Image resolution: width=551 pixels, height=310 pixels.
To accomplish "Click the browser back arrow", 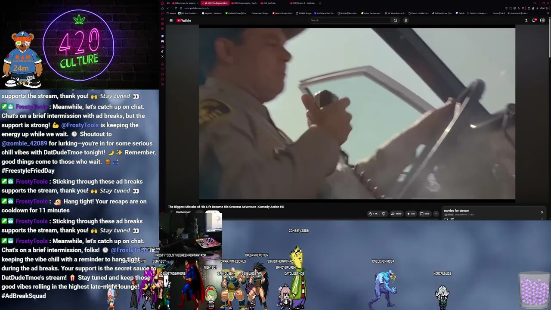I will (168, 8).
